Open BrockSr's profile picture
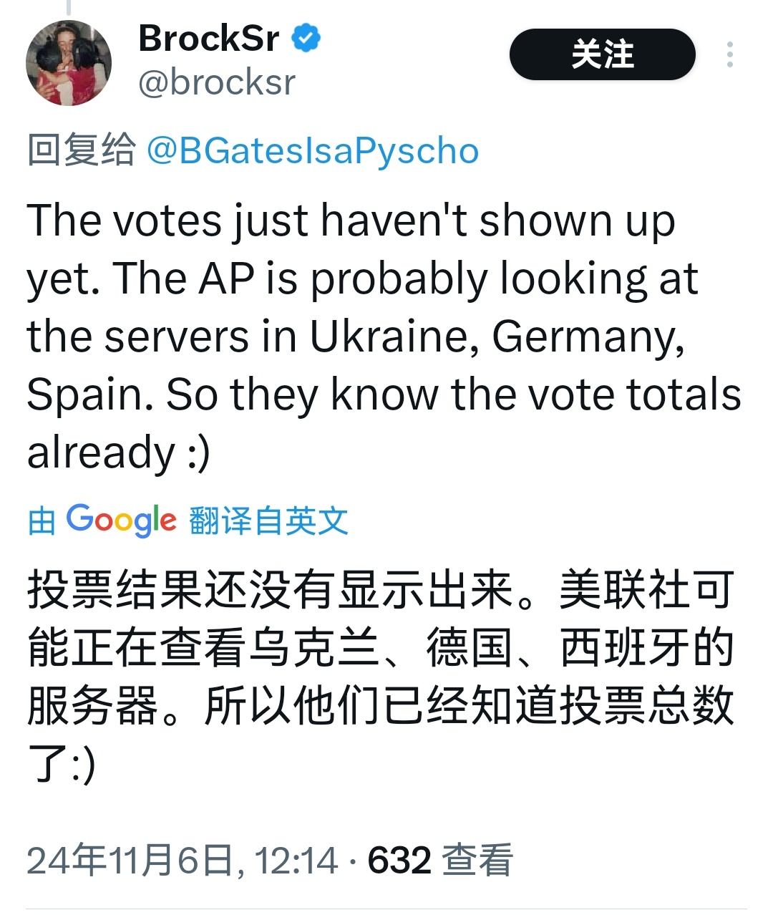The width and height of the screenshot is (773, 915). click(69, 63)
